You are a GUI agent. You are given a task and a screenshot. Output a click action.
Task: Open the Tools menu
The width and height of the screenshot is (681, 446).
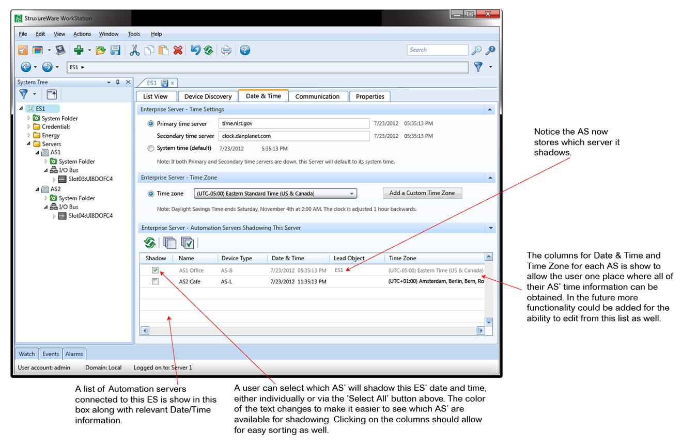click(134, 34)
